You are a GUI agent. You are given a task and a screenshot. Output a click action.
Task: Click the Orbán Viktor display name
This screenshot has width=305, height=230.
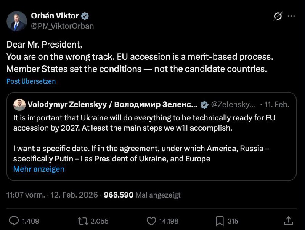(x=55, y=16)
